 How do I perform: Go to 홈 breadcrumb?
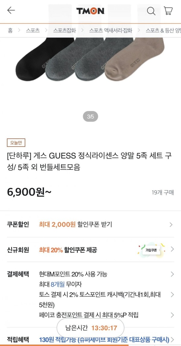point(10,30)
